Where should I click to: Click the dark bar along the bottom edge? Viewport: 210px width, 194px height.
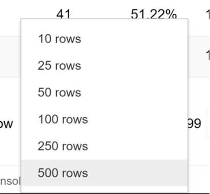105,194
